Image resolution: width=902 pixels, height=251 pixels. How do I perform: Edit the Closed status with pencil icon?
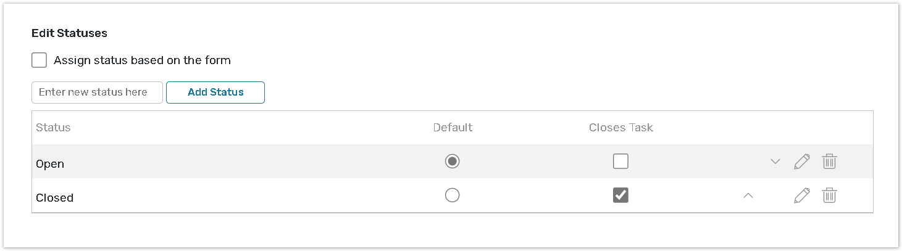[x=801, y=196]
